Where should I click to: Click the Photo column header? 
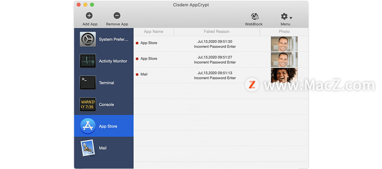284,32
